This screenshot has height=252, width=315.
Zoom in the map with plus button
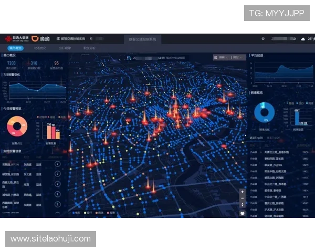click(242, 192)
